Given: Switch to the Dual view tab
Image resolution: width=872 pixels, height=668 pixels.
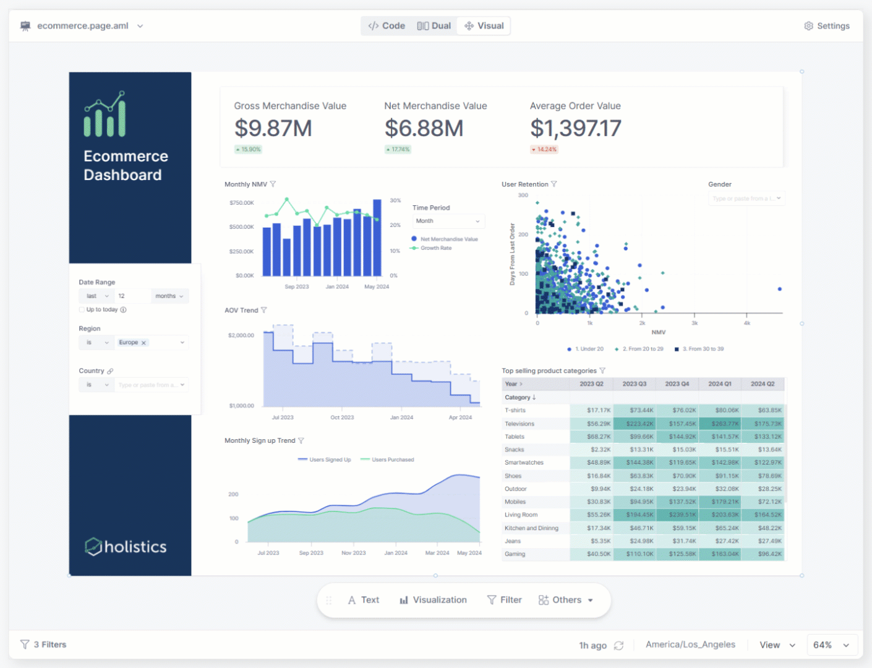Looking at the screenshot, I should click(x=434, y=25).
